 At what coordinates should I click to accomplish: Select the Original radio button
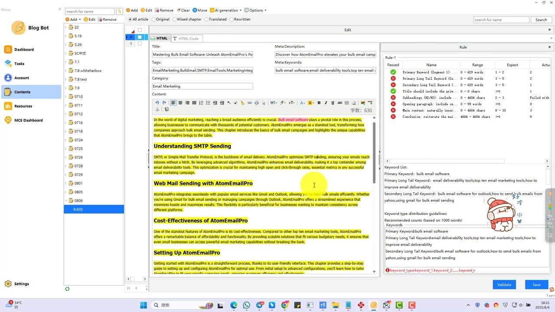(x=153, y=19)
